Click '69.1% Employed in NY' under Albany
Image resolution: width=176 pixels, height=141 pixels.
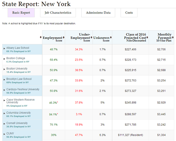(x=19, y=51)
